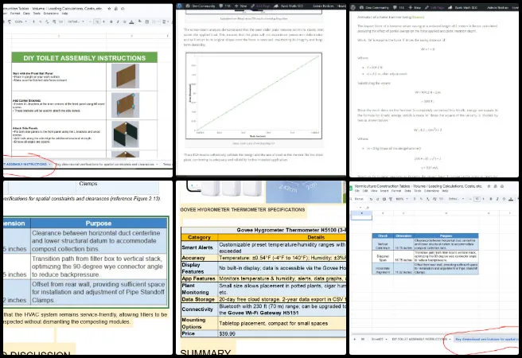The height and width of the screenshot is (358, 522).
Task: Select the Key dimensional verifications tab in the DIY toilet spreadsheet
Action: (107, 164)
